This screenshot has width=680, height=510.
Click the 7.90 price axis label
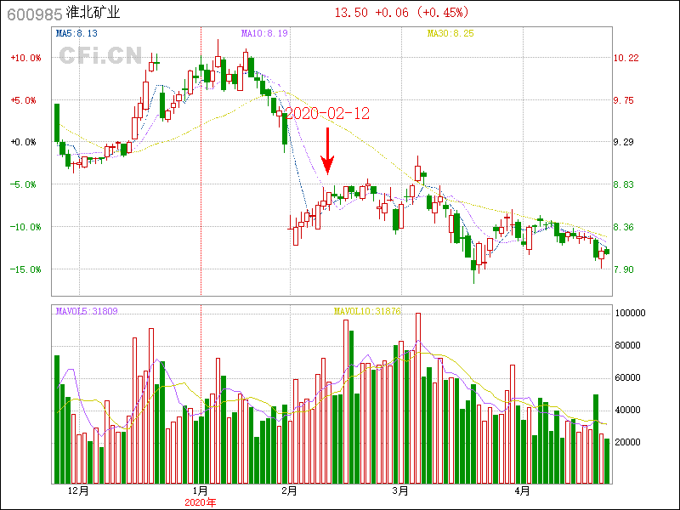[x=626, y=269]
